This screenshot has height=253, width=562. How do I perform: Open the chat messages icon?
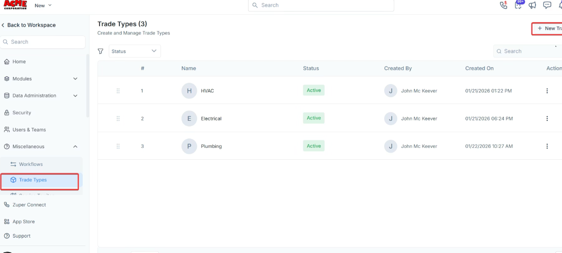(547, 5)
